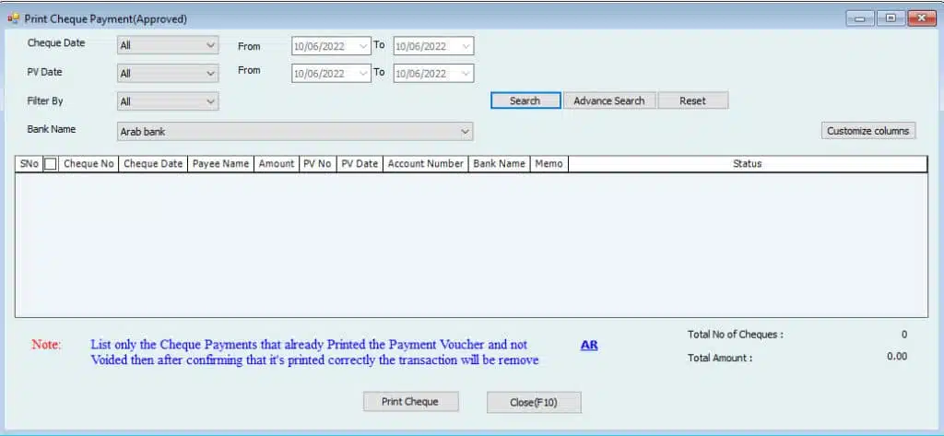Sort by Payee Name column header
This screenshot has width=944, height=436.
[x=221, y=164]
